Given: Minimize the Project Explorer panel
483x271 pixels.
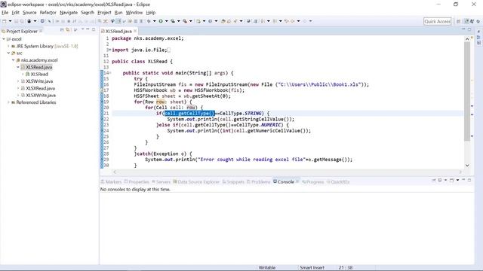Looking at the screenshot, I should coord(88,29).
